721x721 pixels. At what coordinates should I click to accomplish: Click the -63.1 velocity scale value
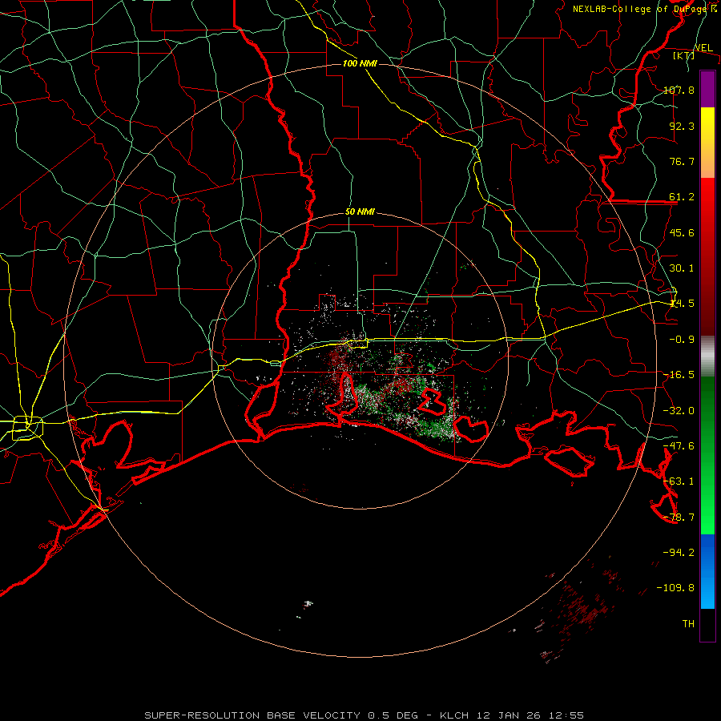pos(679,481)
